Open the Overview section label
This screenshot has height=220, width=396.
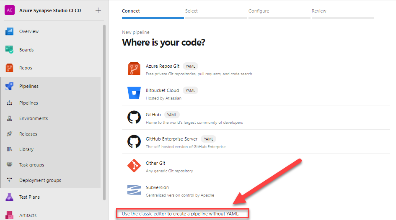pos(29,31)
